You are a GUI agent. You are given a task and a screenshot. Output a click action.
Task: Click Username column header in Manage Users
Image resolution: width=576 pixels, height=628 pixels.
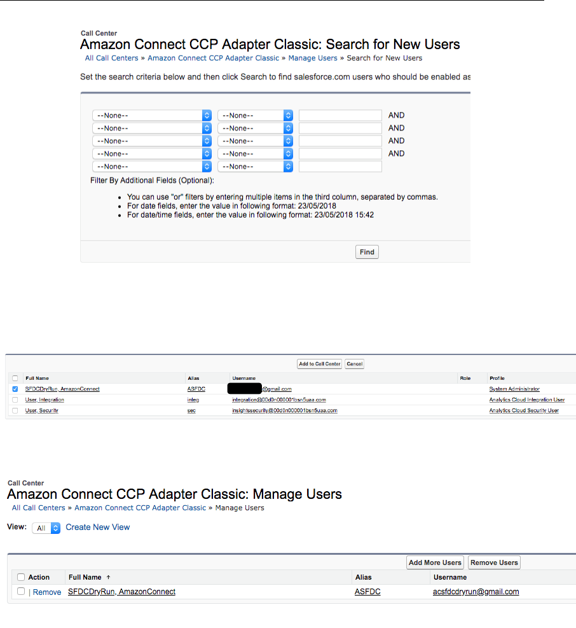(x=450, y=577)
